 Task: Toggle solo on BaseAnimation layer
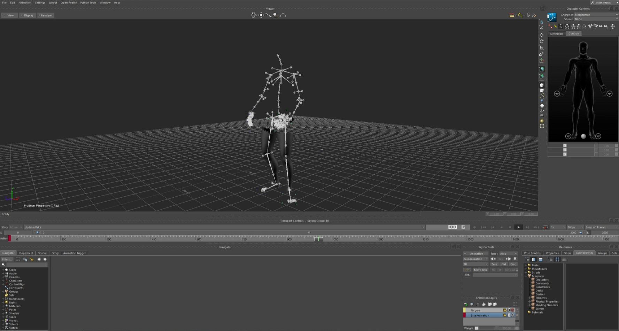point(509,315)
